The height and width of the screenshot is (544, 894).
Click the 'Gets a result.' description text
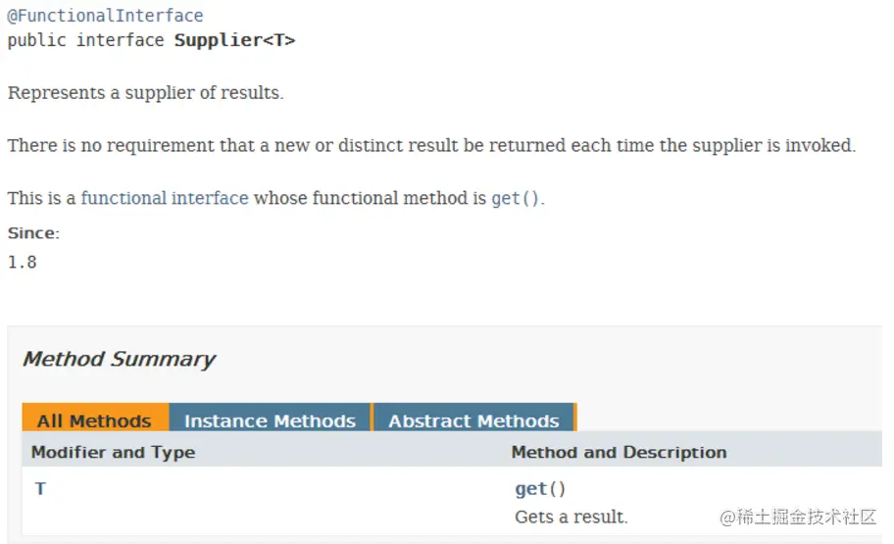[x=571, y=517]
